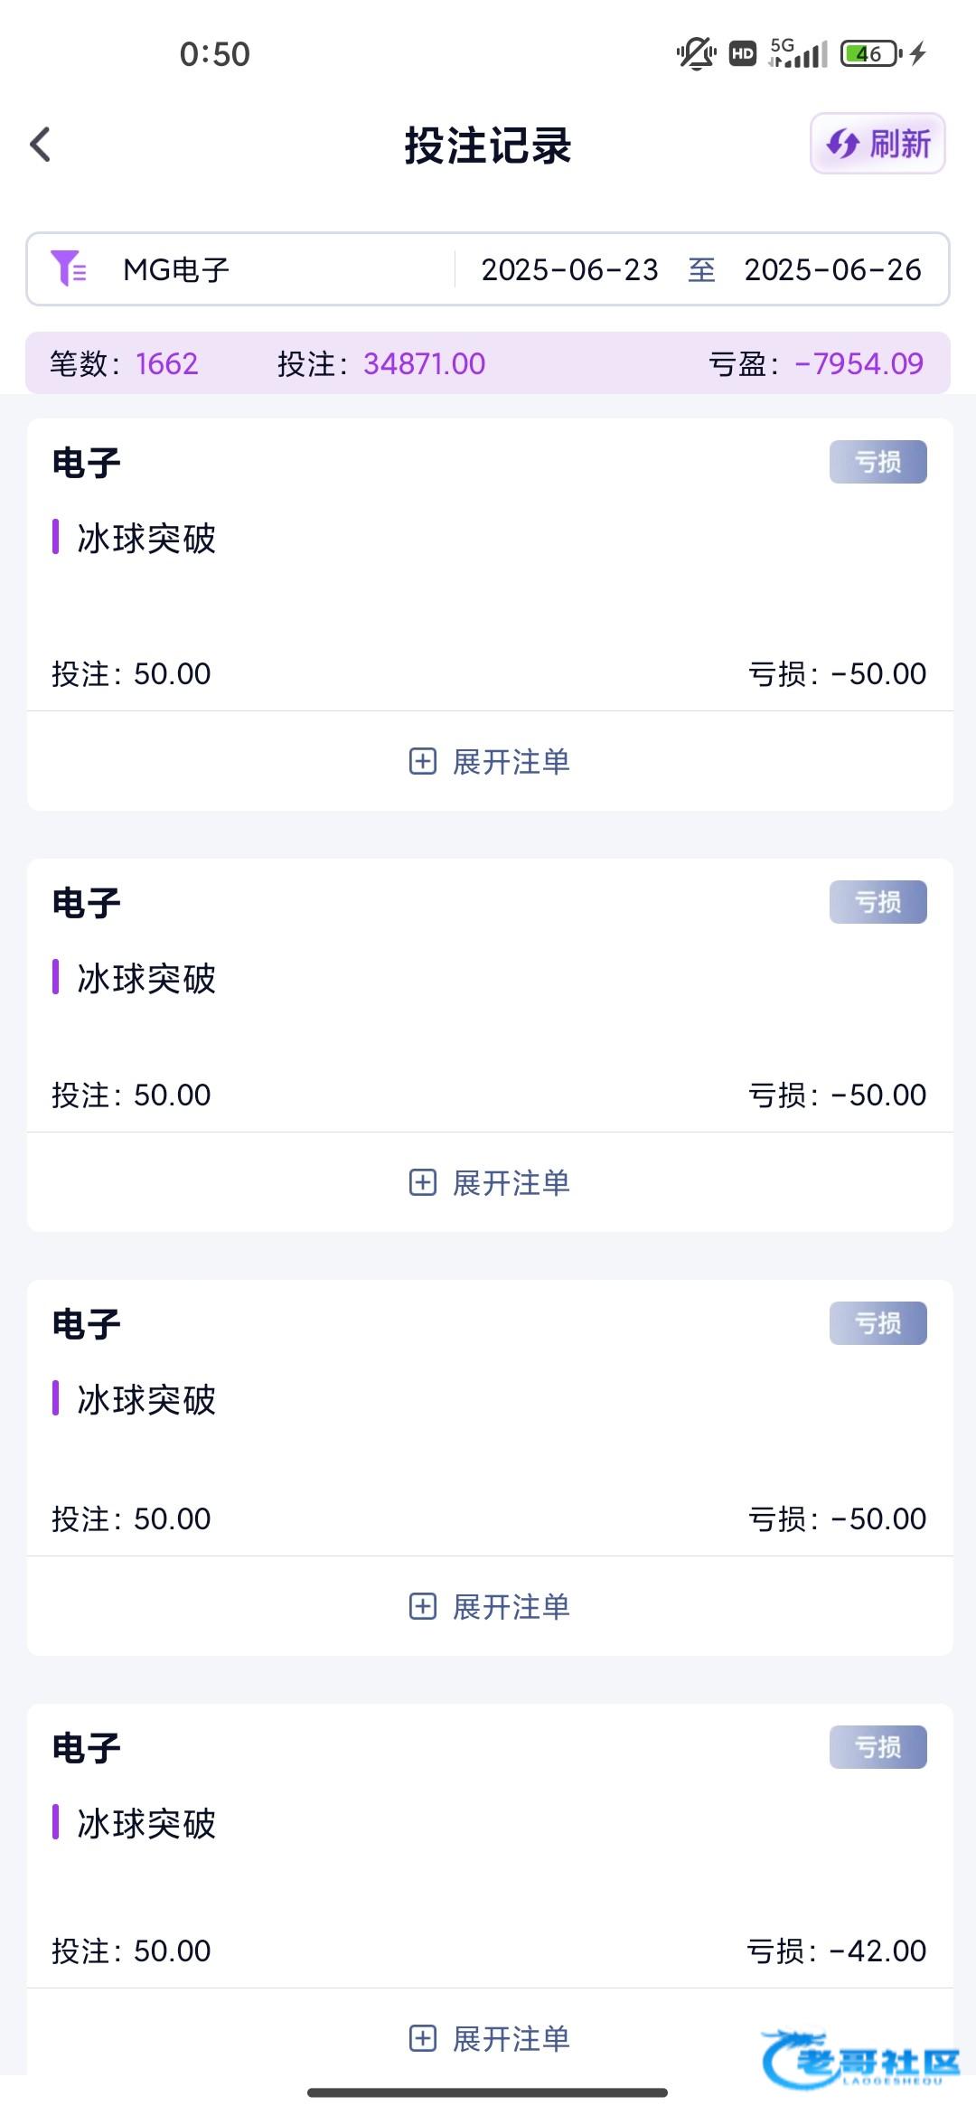976x2115 pixels.
Task: Select the end date 2025-06-26
Action: point(832,269)
